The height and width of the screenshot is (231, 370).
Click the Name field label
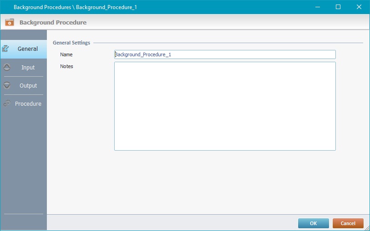click(x=66, y=54)
